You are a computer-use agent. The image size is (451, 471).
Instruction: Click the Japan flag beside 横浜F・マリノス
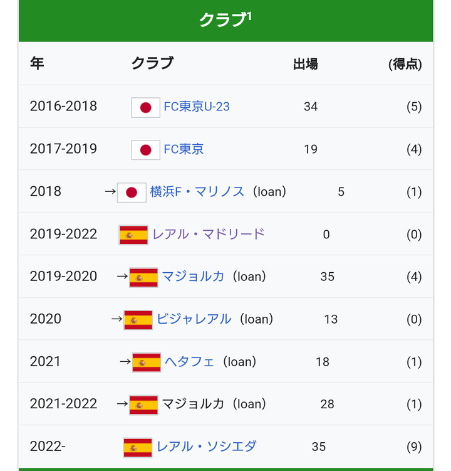click(x=132, y=193)
